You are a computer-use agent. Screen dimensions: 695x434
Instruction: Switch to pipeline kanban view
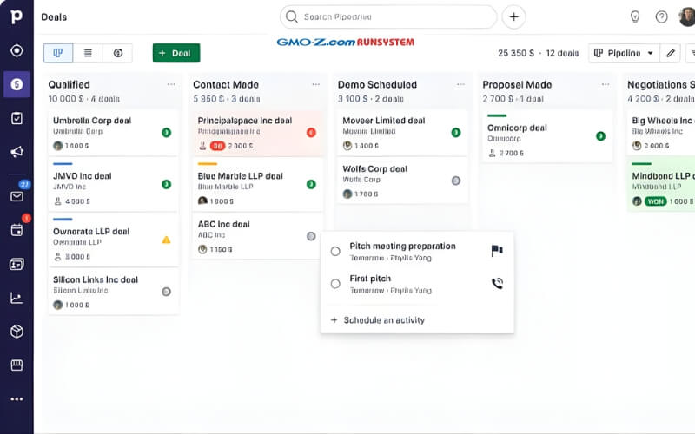tap(58, 53)
